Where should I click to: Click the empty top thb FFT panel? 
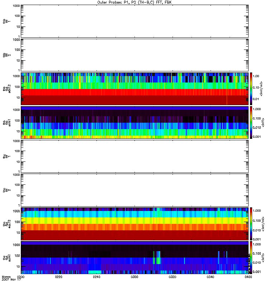click(134, 21)
